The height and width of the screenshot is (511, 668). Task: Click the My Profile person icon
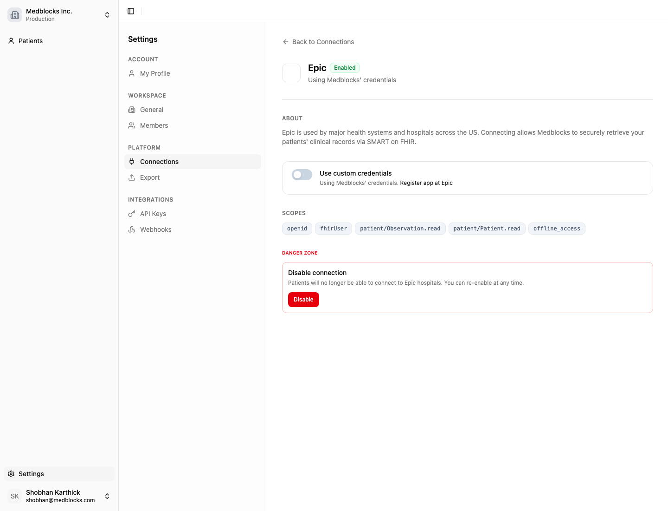(132, 73)
